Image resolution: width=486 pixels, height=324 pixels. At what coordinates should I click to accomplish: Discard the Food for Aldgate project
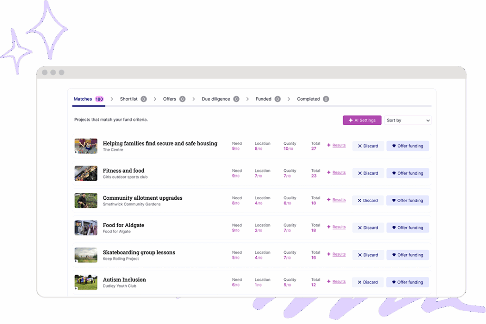[x=368, y=228]
